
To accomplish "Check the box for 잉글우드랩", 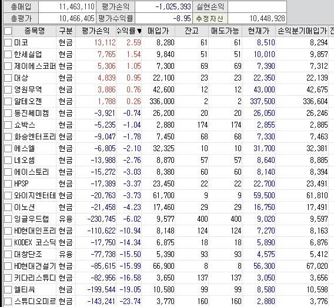I will pyautogui.click(x=8, y=219).
